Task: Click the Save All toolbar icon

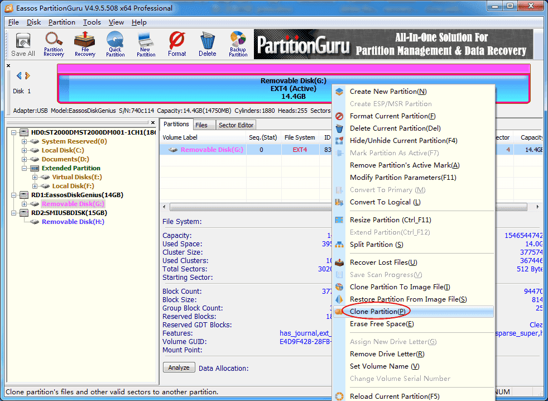Action: 23,44
